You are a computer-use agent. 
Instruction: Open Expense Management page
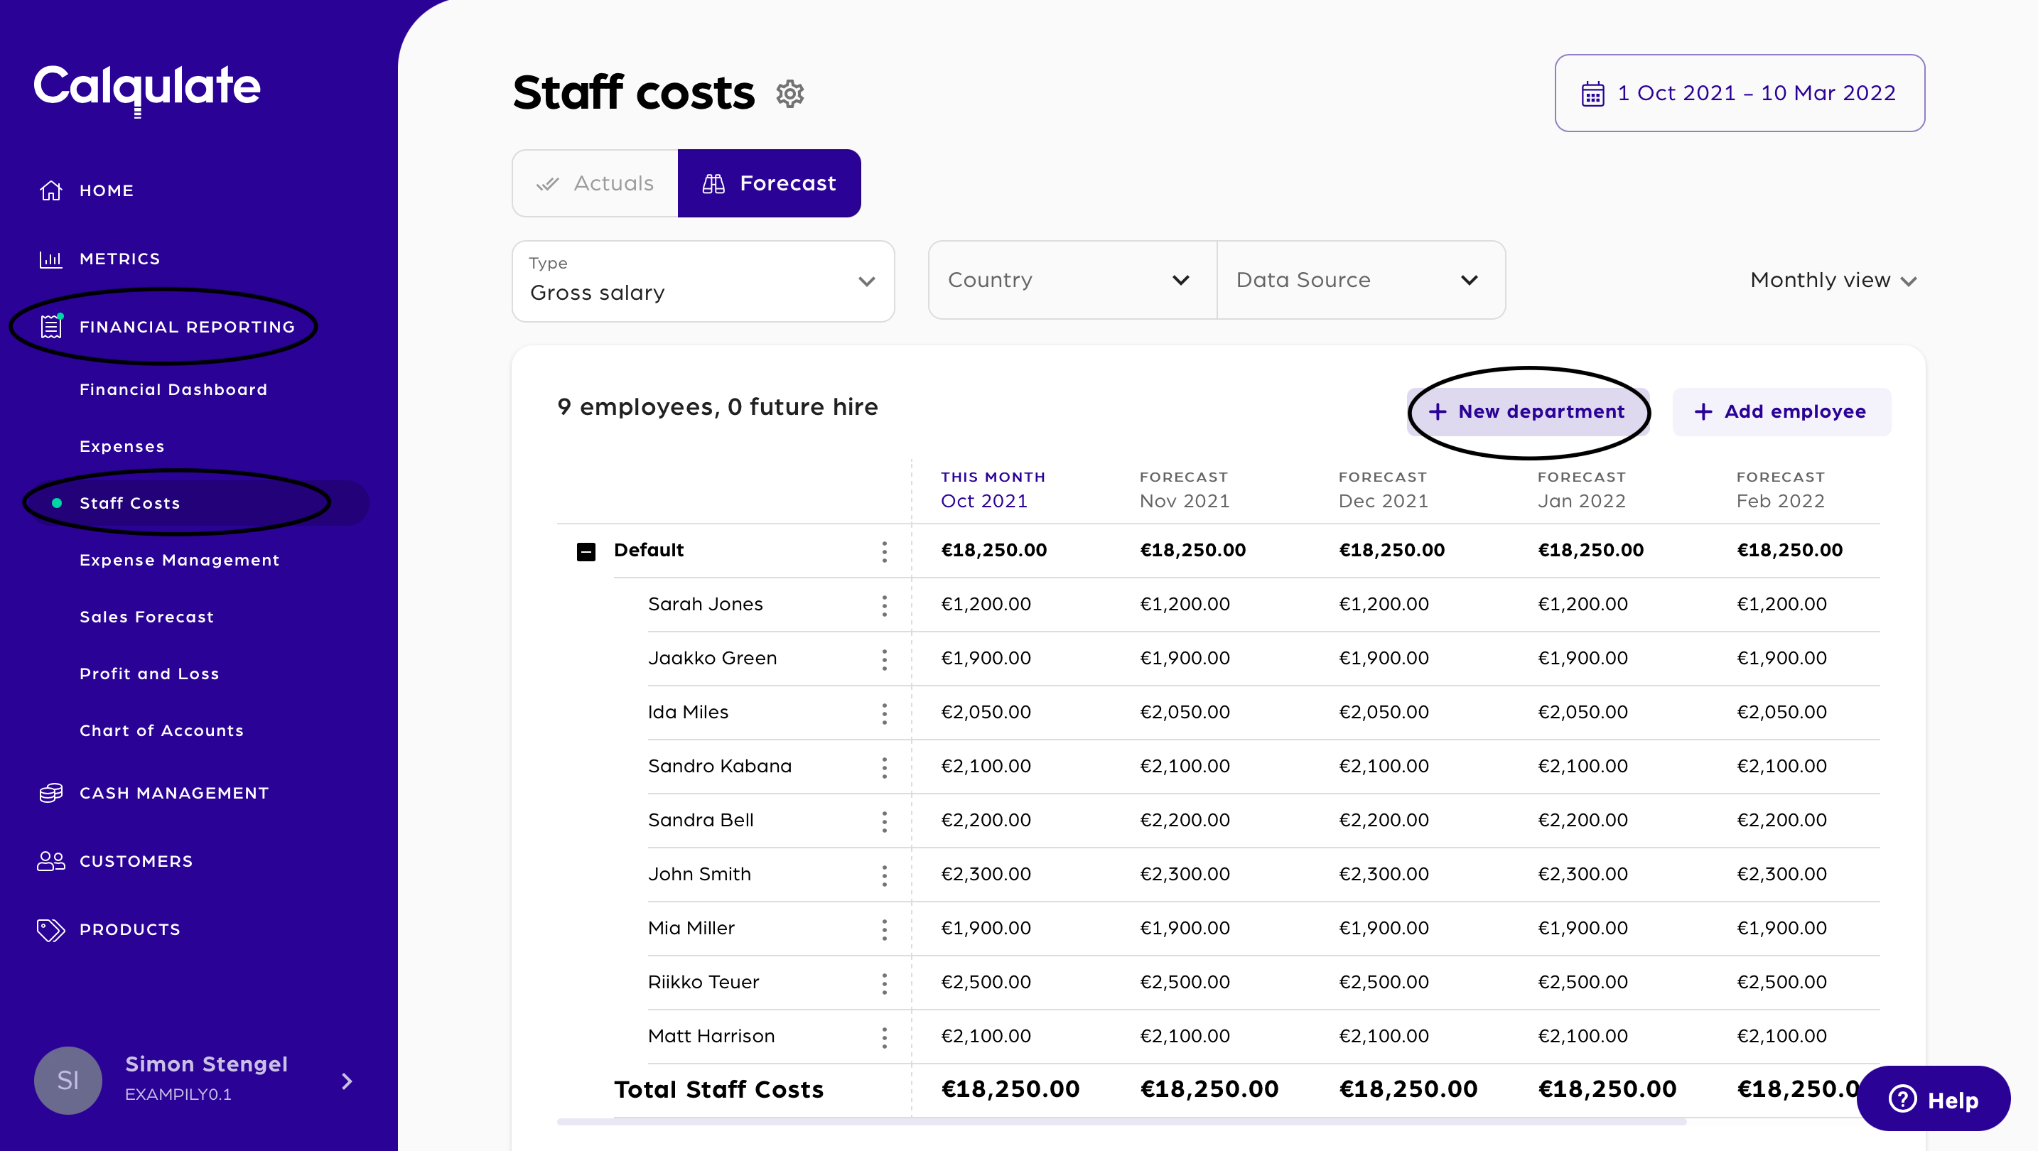click(180, 560)
